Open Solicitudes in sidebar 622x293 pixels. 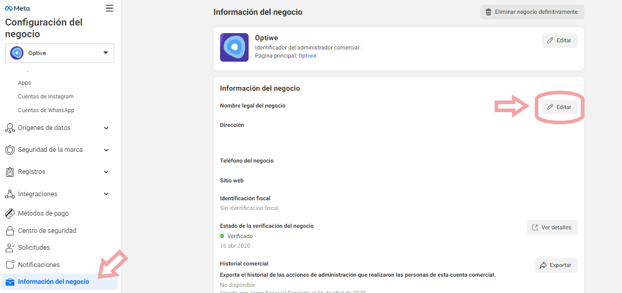coord(34,248)
